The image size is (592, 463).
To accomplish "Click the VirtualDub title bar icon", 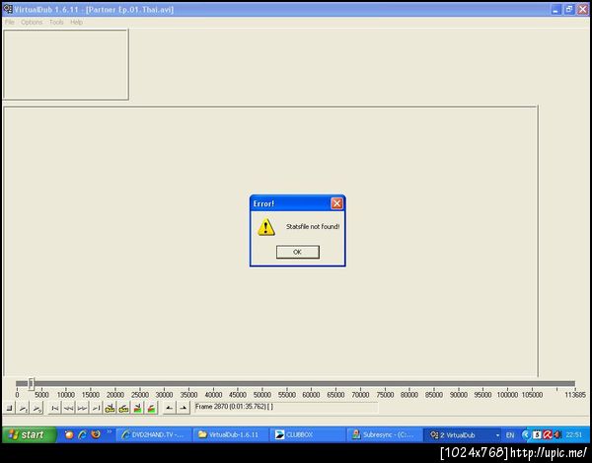I will (x=8, y=9).
